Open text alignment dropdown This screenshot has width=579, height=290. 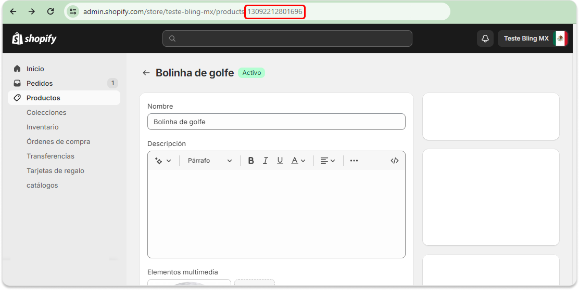click(328, 161)
